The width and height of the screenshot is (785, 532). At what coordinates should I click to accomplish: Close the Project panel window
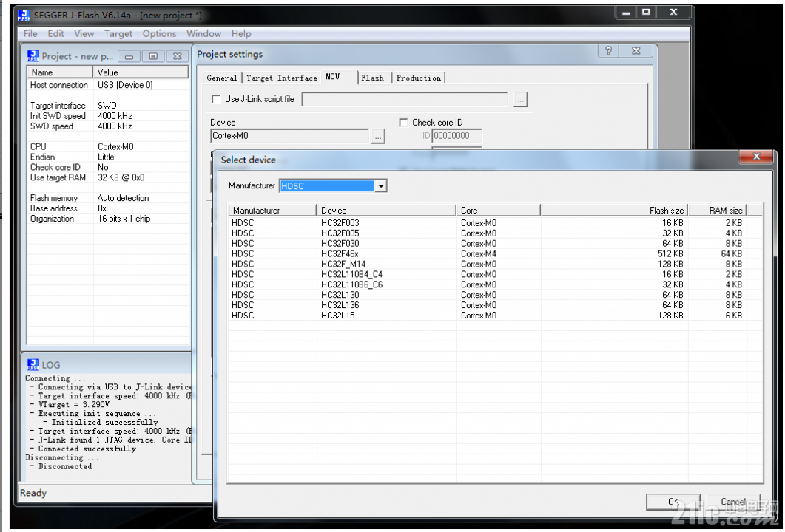pos(178,56)
